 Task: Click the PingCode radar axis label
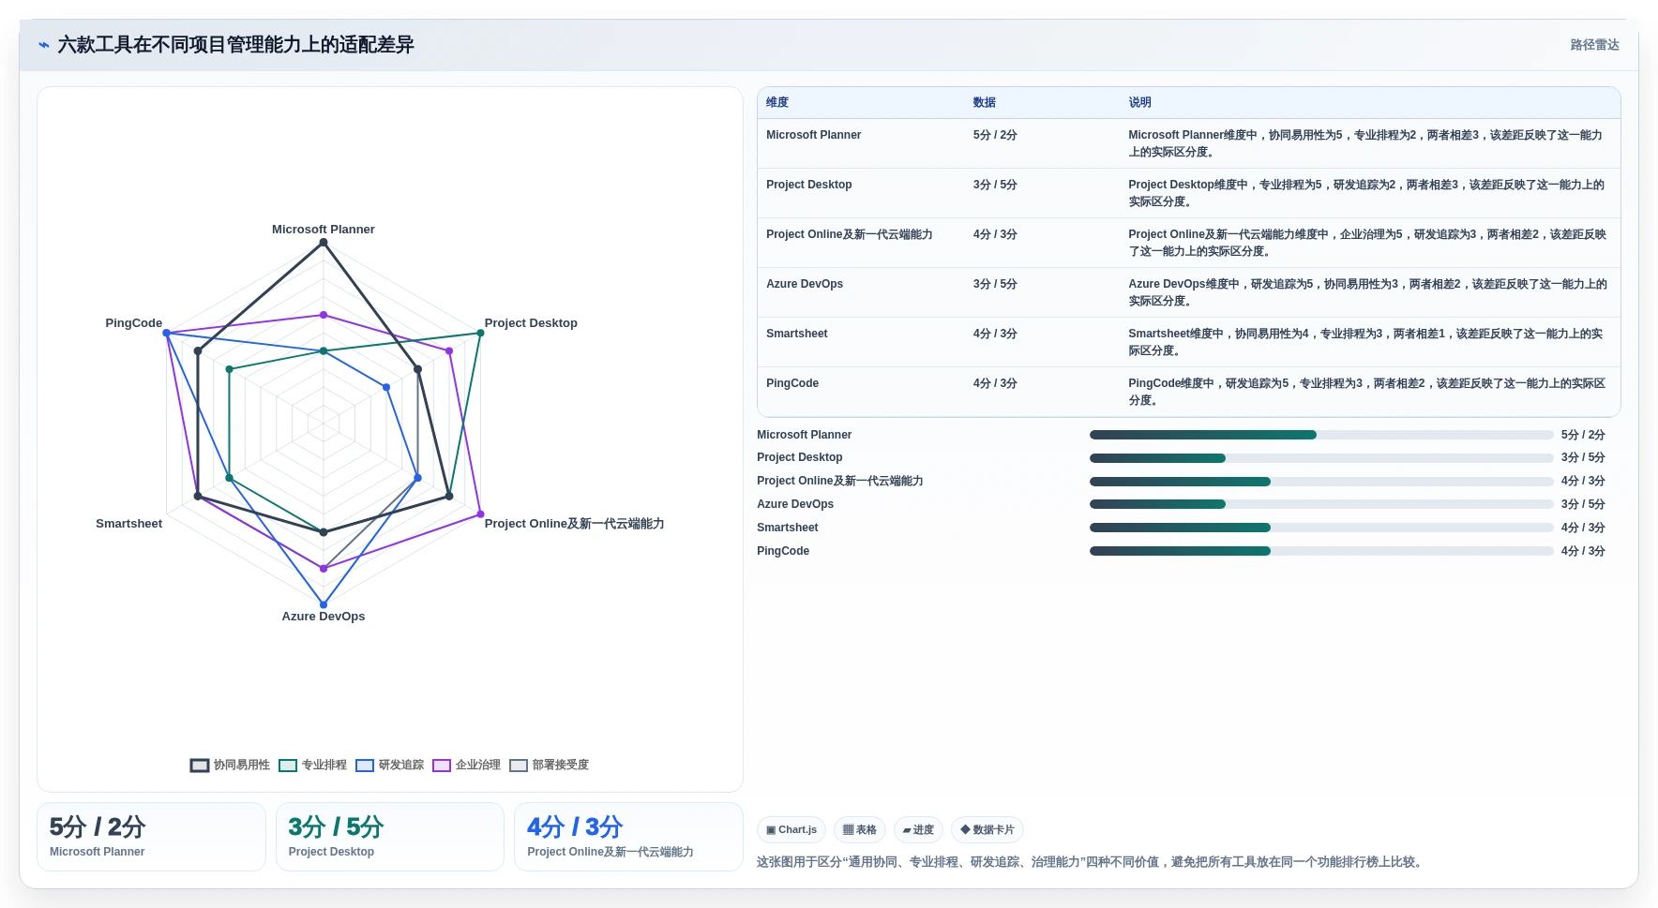click(134, 323)
